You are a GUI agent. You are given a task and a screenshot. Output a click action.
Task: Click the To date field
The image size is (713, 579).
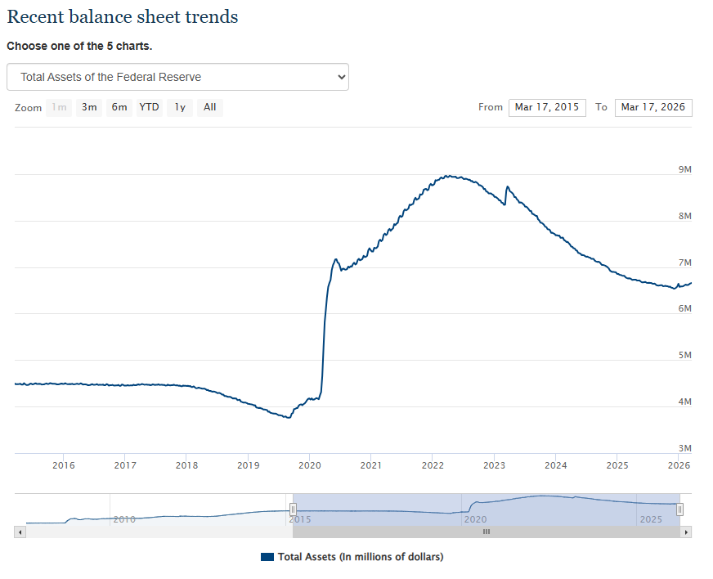[652, 107]
